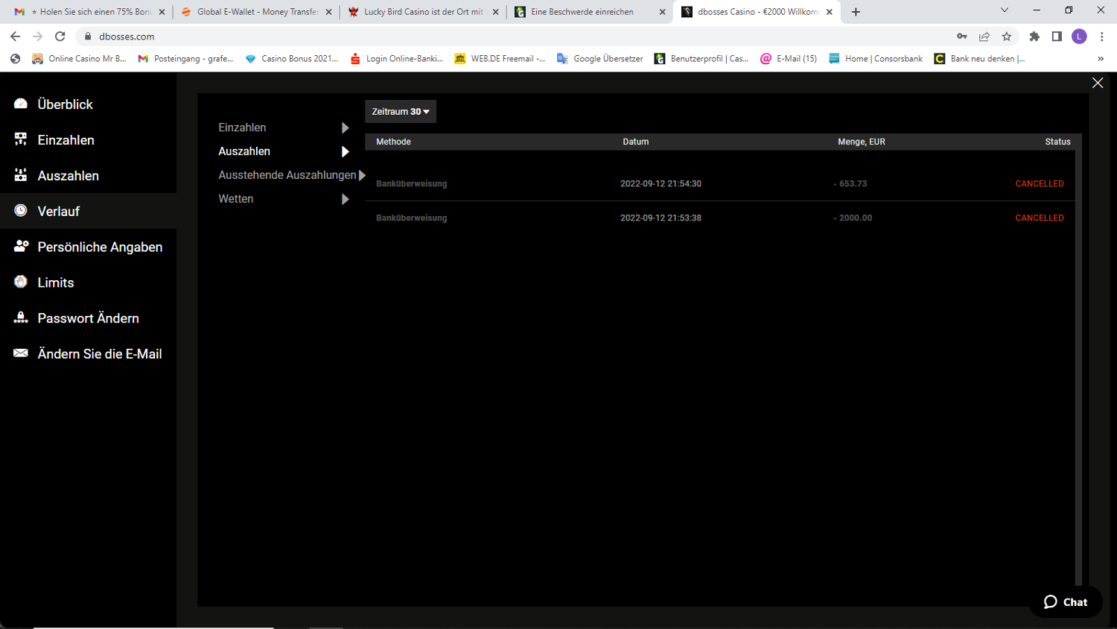Open Einzahlen from the left sidebar
Screen dimensions: 1117x629
[66, 140]
